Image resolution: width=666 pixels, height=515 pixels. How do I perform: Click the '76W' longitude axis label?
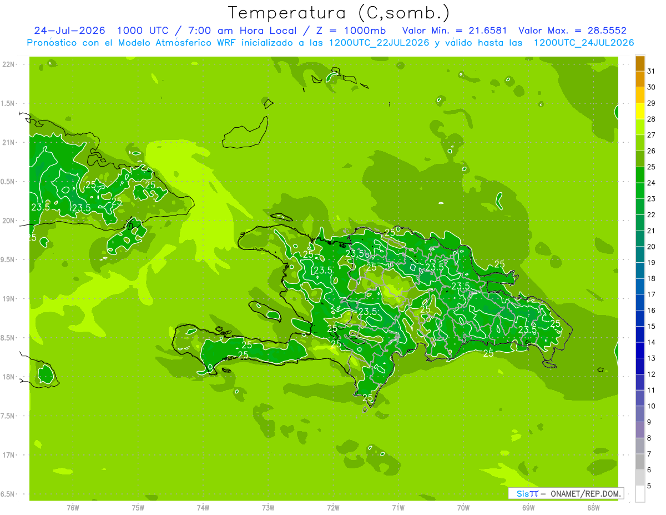point(73,508)
